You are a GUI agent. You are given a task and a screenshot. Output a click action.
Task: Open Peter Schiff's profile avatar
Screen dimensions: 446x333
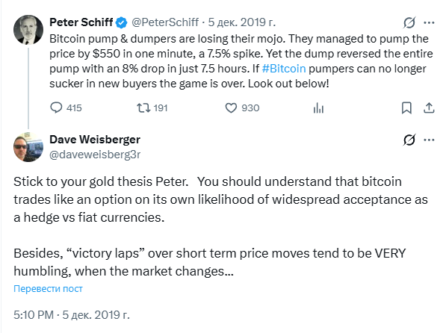(28, 30)
